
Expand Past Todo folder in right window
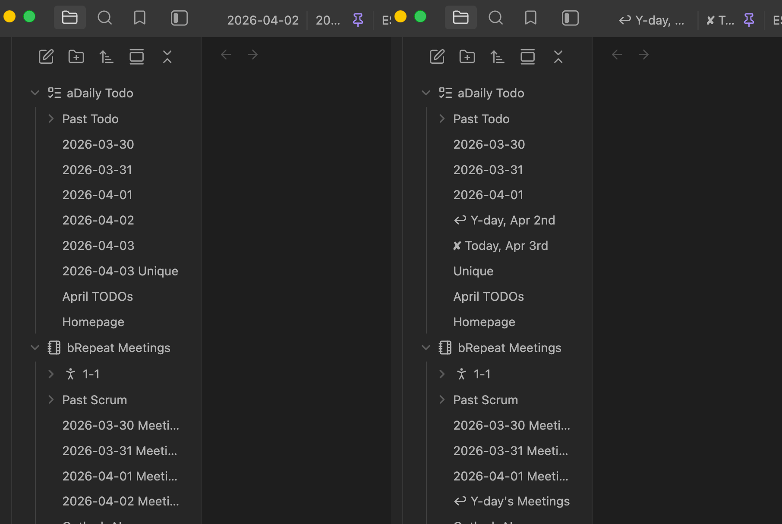pyautogui.click(x=442, y=119)
